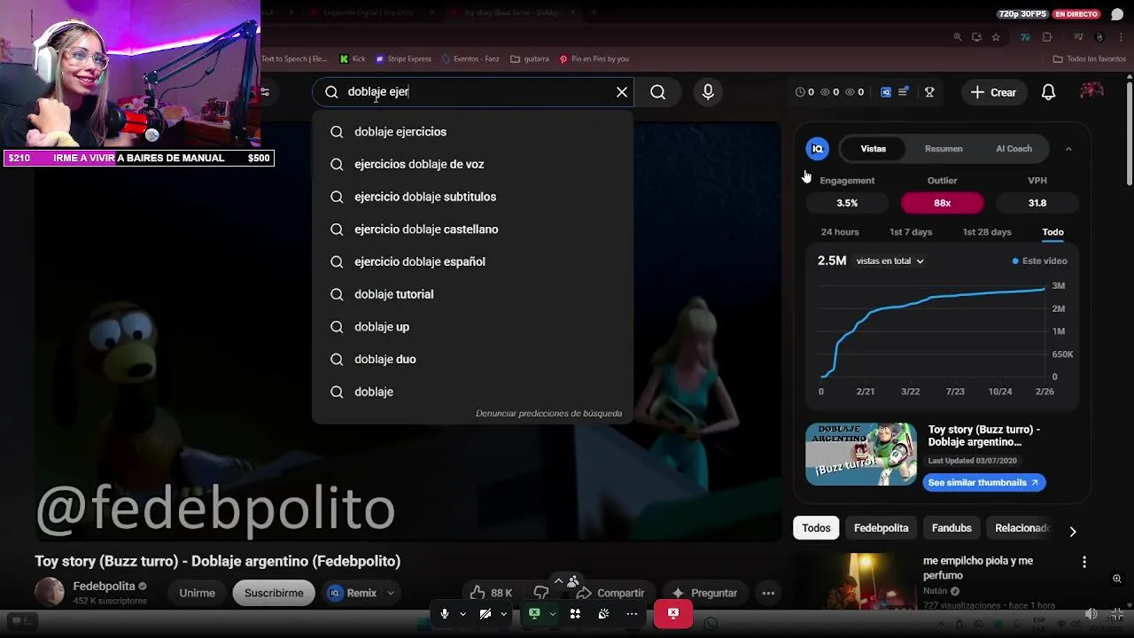Click the magnifier search submit button
1134x638 pixels.
coord(657,92)
